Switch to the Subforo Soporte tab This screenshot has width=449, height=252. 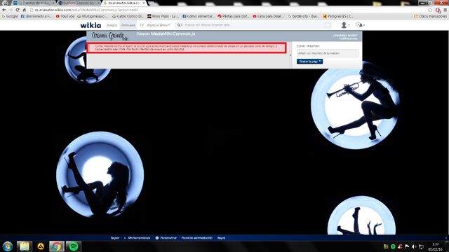79,3
